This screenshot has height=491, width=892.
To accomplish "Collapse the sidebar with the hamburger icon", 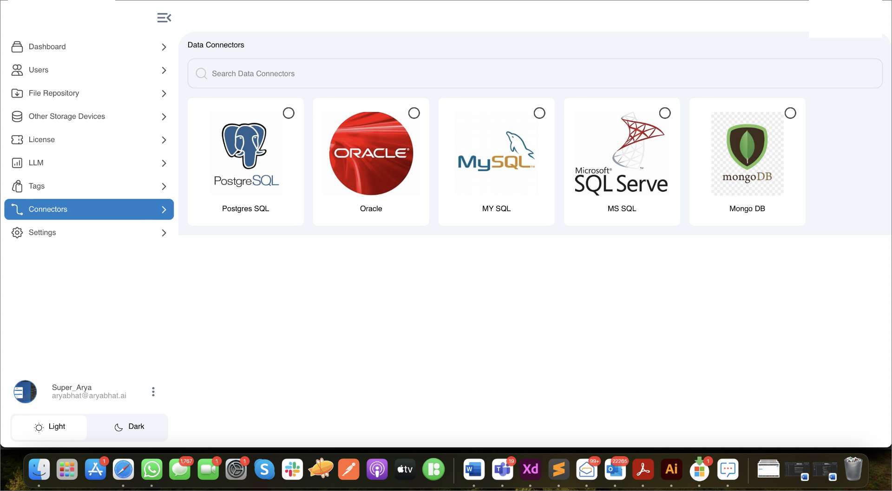I will (x=164, y=18).
